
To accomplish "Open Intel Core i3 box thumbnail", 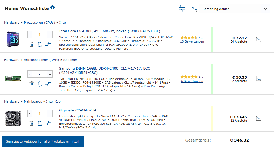I will (x=13, y=39).
